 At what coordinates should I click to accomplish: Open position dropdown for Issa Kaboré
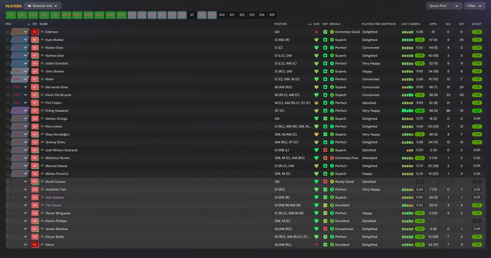25,198
